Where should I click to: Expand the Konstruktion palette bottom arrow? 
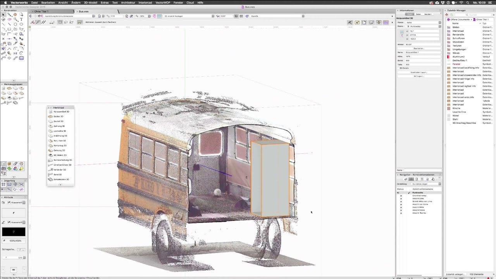(x=14, y=80)
